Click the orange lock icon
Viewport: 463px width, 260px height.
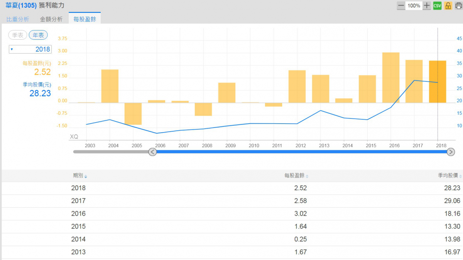click(448, 6)
